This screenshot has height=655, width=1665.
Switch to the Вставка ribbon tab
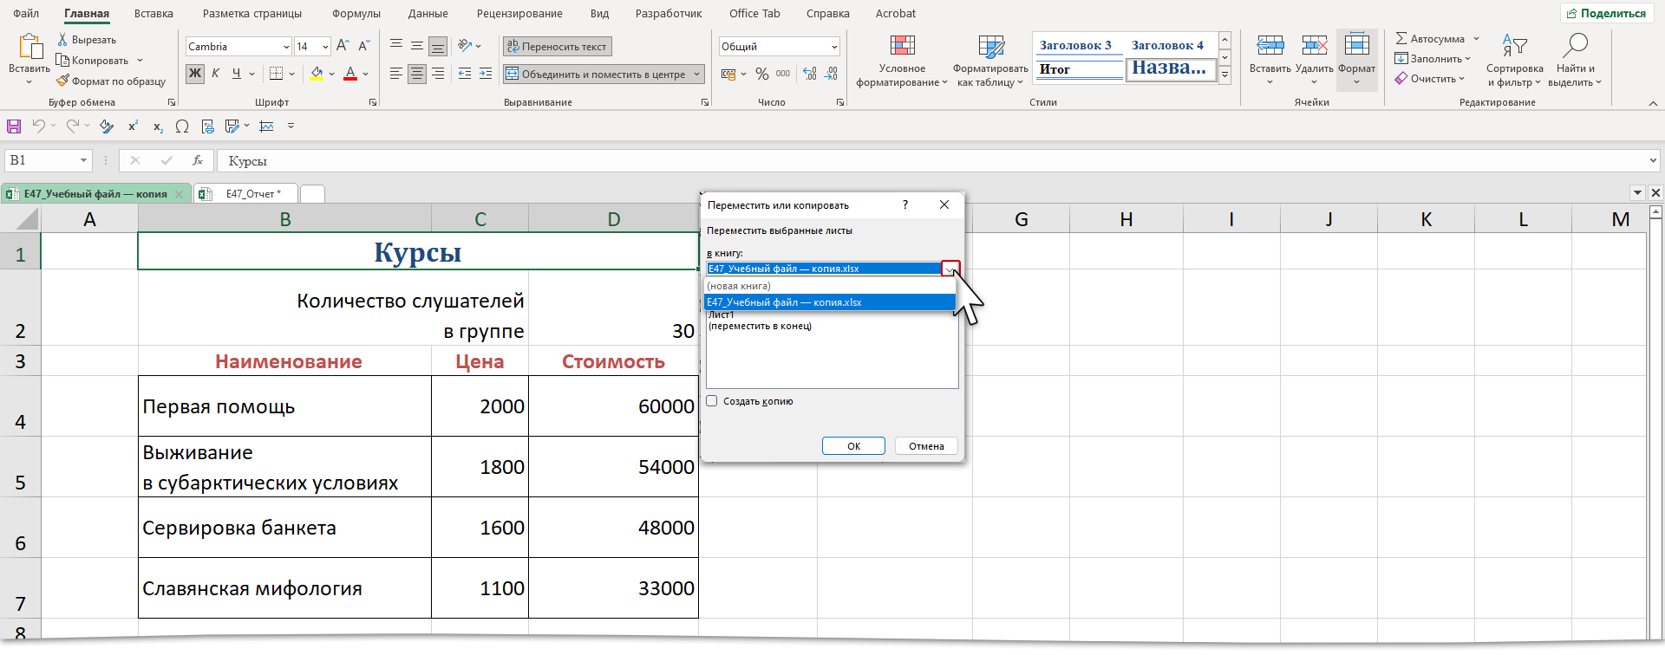coord(153,13)
